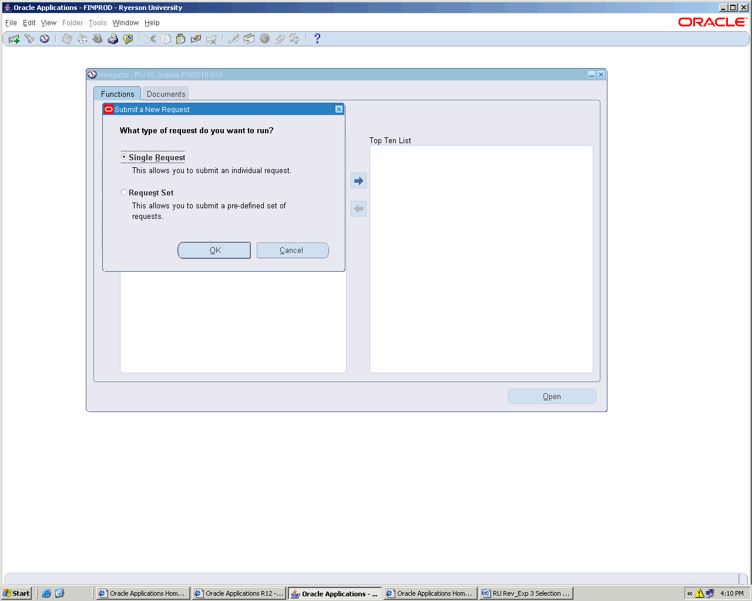
Task: Click right arrow to add to Top Ten List
Action: point(358,181)
